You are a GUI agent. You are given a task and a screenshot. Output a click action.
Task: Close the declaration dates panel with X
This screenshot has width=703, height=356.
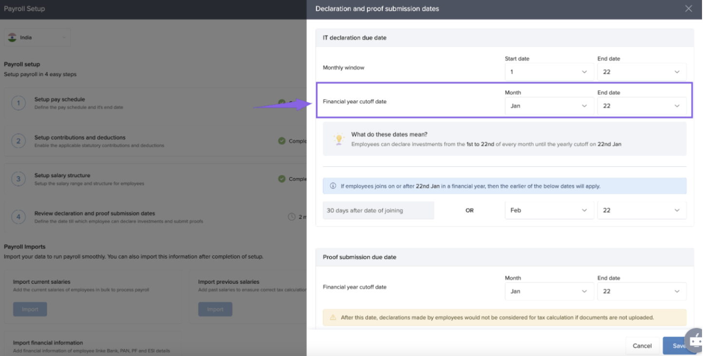click(688, 9)
